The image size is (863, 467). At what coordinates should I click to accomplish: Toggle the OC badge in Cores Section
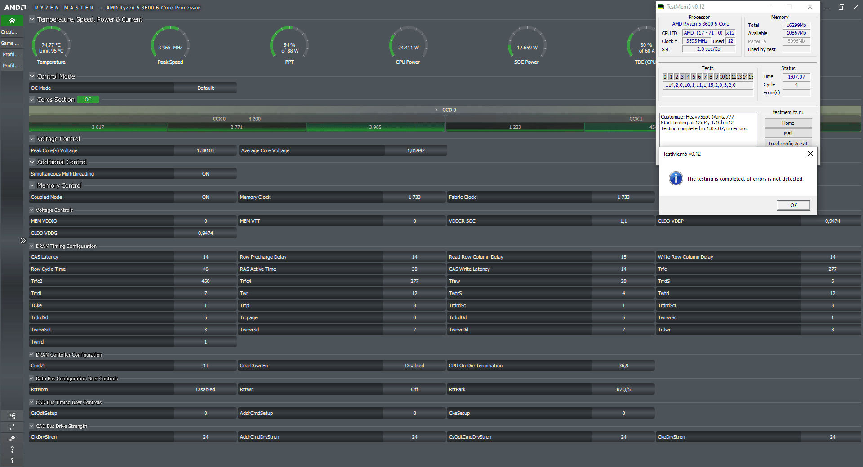pyautogui.click(x=88, y=100)
